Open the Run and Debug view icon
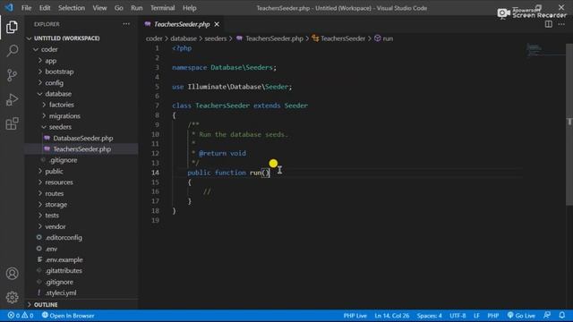Screen dimensions: 573x322 click(x=12, y=99)
